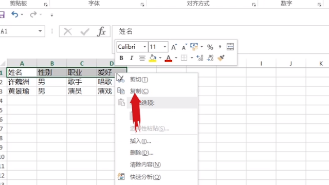Image resolution: width=329 pixels, height=185 pixels.
Task: Click the Format Painter brush icon
Action: [221, 58]
